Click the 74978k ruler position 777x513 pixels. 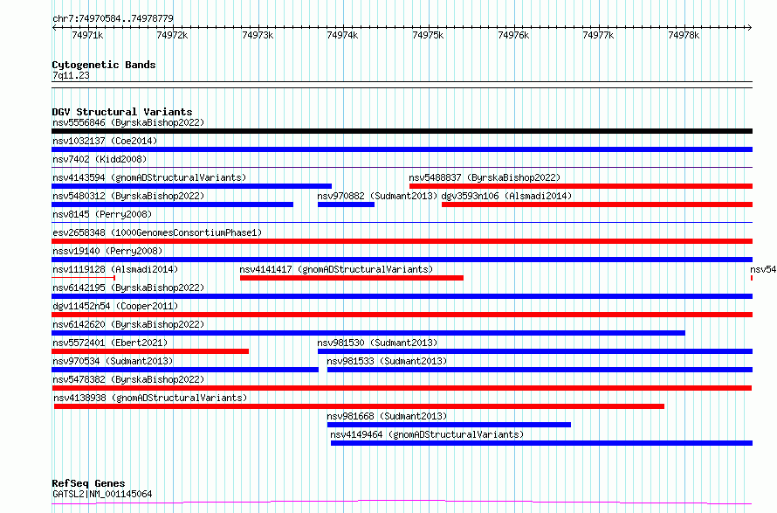684,35
